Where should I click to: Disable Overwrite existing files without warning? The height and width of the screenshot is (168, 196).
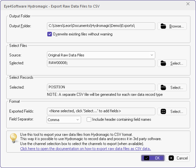[50, 34]
